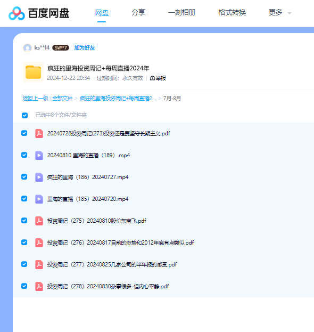
Task: Click the 加为好友 link
Action: [x=85, y=48]
